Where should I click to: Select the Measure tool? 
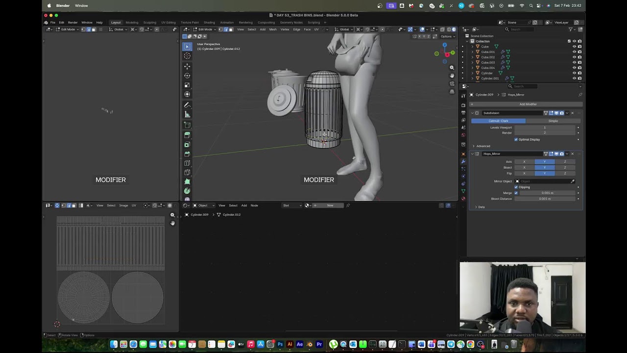[187, 114]
